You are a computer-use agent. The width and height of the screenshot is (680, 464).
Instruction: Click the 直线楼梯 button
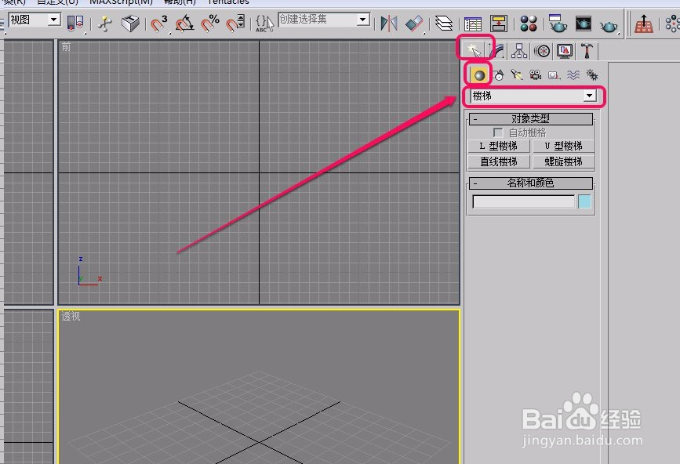pos(499,161)
